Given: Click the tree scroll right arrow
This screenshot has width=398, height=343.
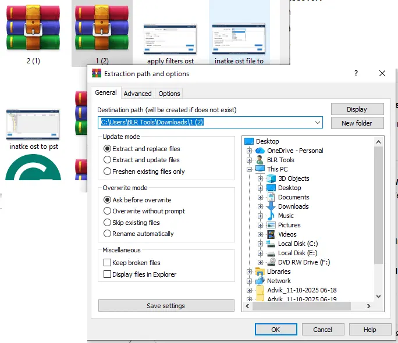Looking at the screenshot, I should point(368,306).
